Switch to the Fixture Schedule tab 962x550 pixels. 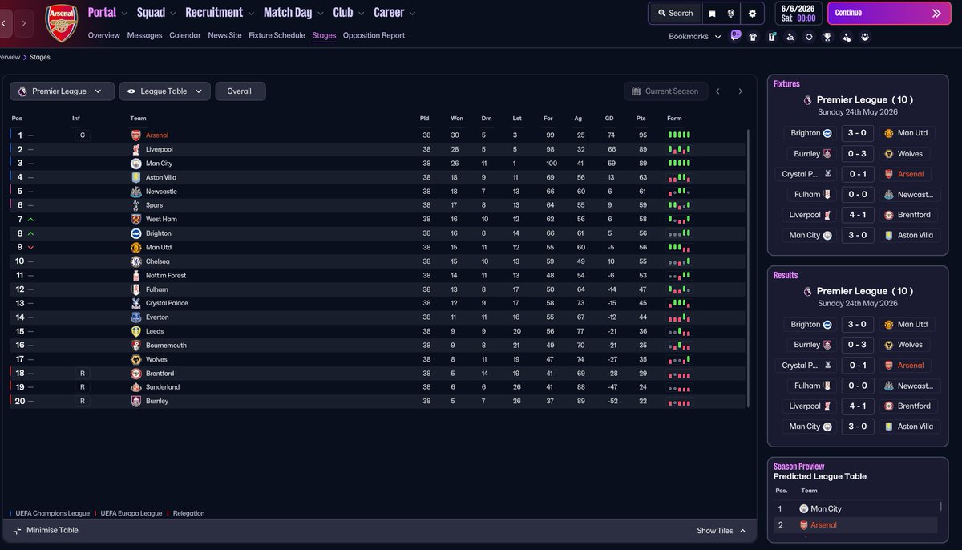[x=277, y=35]
